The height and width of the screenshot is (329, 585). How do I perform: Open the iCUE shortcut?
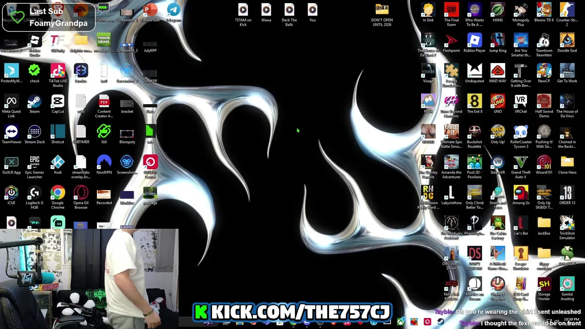pyautogui.click(x=11, y=196)
